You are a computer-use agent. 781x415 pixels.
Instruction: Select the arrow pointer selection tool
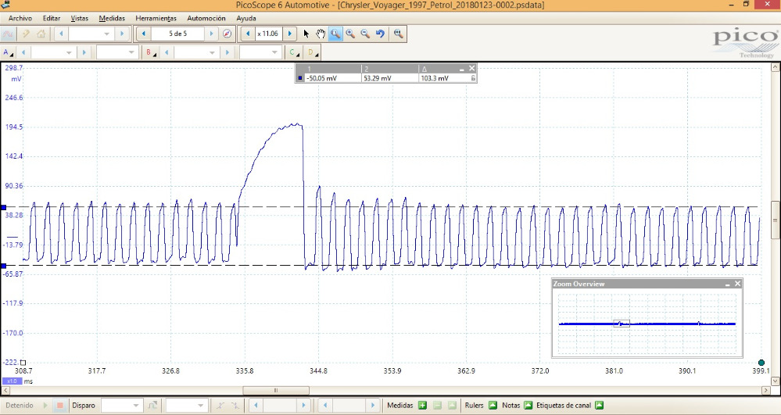point(306,34)
